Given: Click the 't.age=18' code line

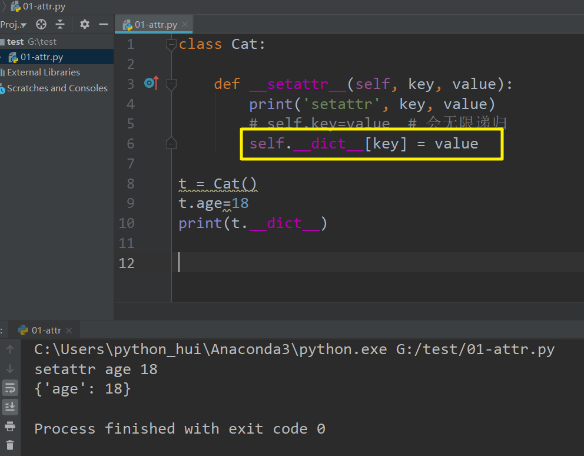Looking at the screenshot, I should pyautogui.click(x=214, y=204).
